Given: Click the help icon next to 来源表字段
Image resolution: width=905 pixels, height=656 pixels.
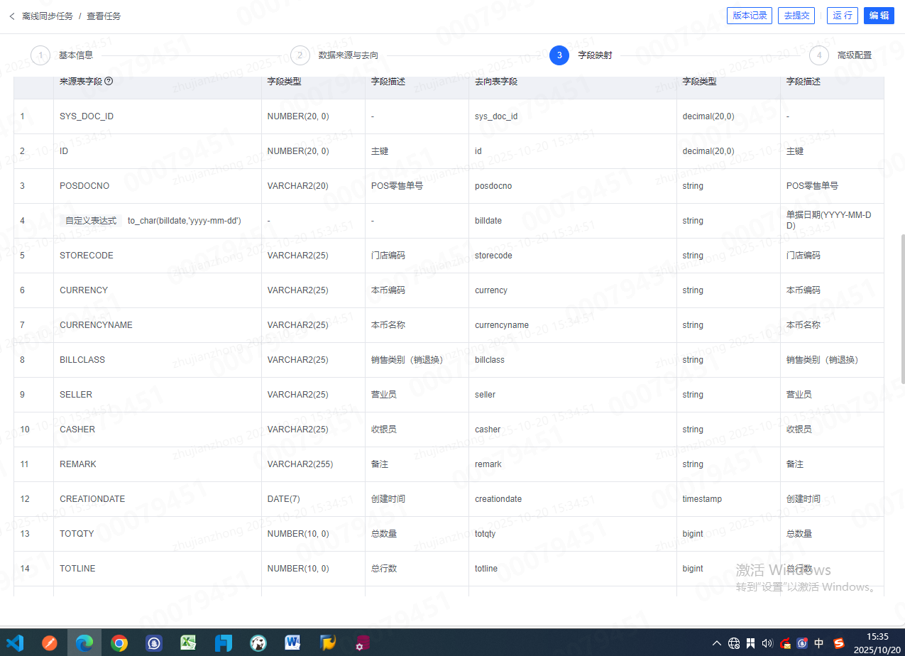Looking at the screenshot, I should (109, 82).
